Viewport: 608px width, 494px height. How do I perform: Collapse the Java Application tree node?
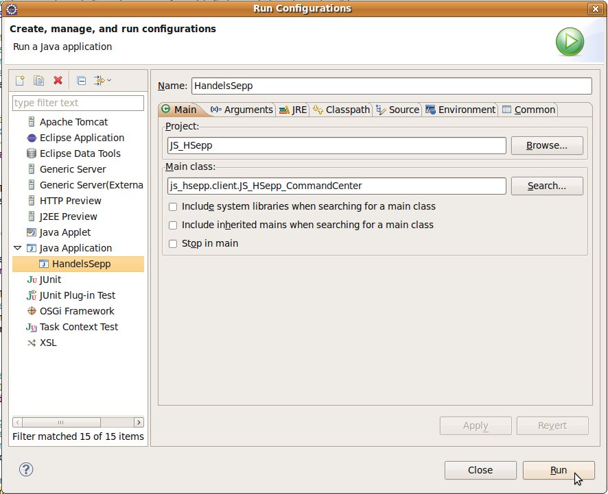coord(18,248)
